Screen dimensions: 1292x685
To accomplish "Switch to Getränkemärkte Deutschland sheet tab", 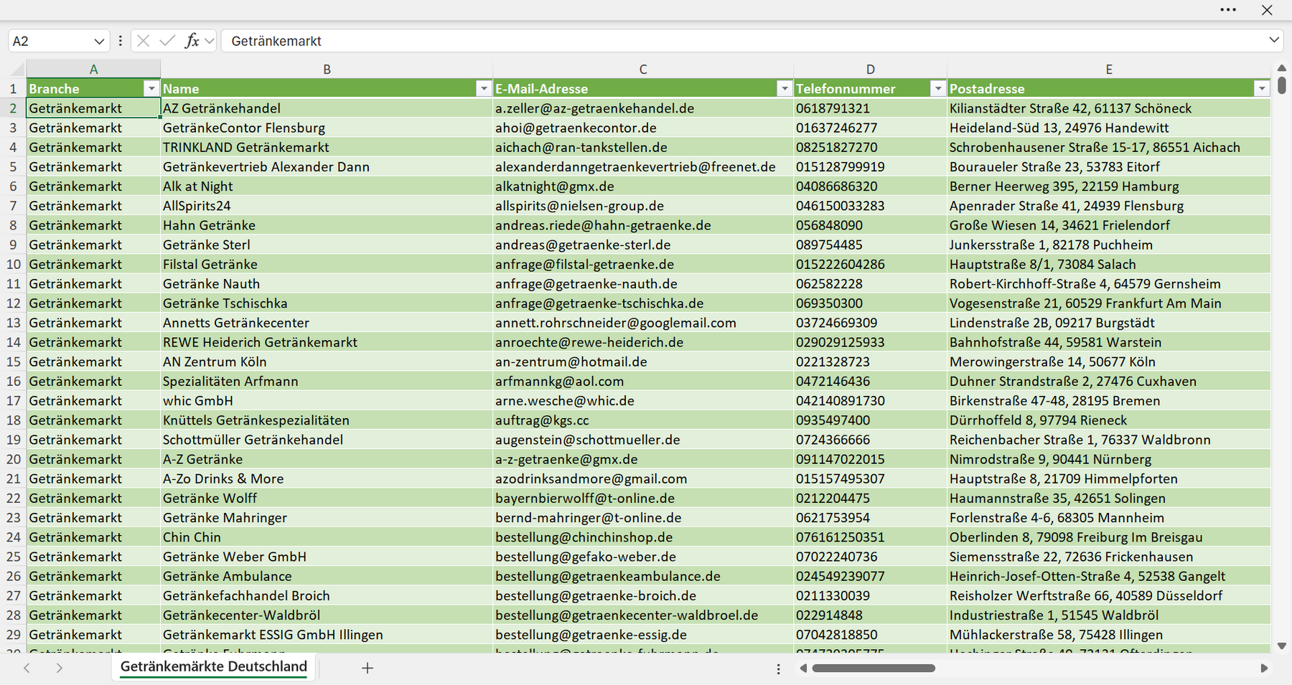I will pos(213,666).
